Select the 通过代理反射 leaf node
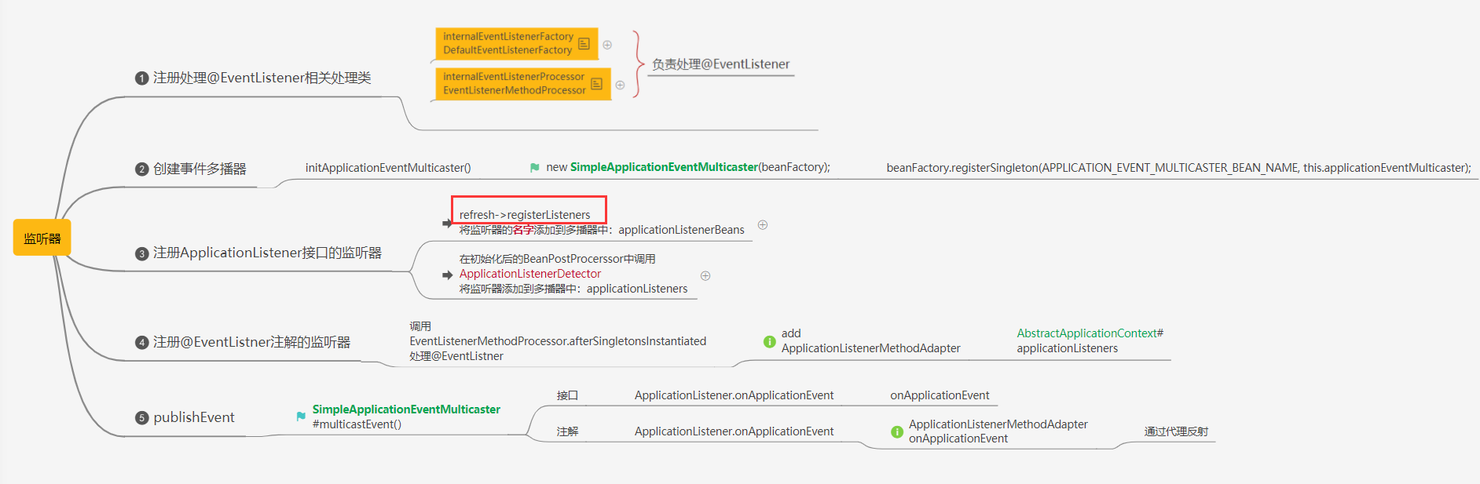This screenshot has width=1480, height=484. pyautogui.click(x=1176, y=431)
